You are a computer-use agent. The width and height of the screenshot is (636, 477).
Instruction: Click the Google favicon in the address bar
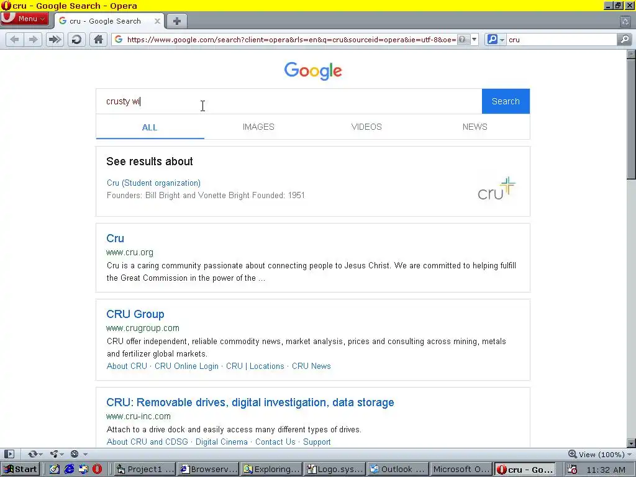pyautogui.click(x=119, y=39)
